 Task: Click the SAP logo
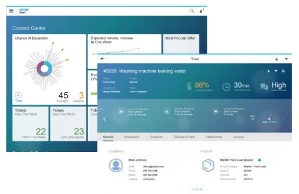pos(24,11)
